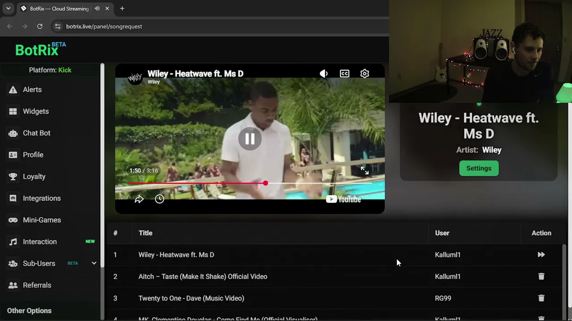Screen dimensions: 572x321
Task: Click the address bar URL botrix.live/panel/songrequest
Action: [104, 26]
